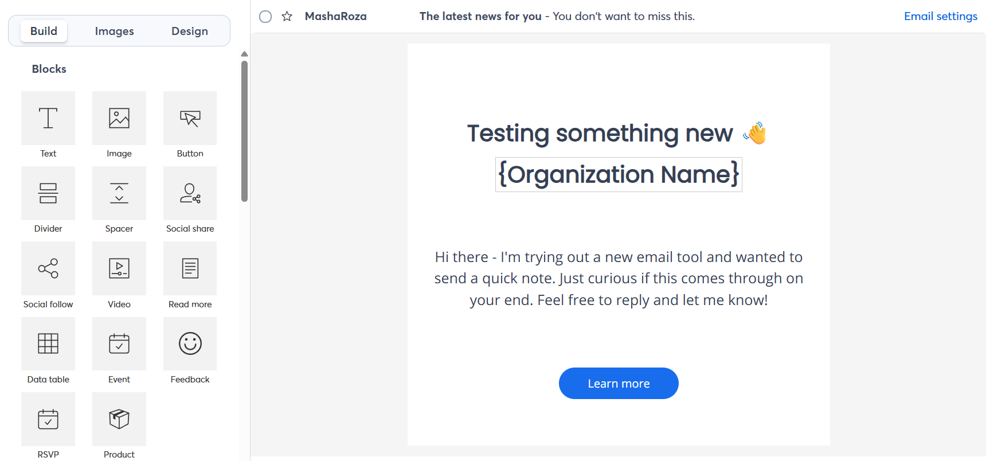Insert the RSVP block
The width and height of the screenshot is (986, 461).
[48, 419]
